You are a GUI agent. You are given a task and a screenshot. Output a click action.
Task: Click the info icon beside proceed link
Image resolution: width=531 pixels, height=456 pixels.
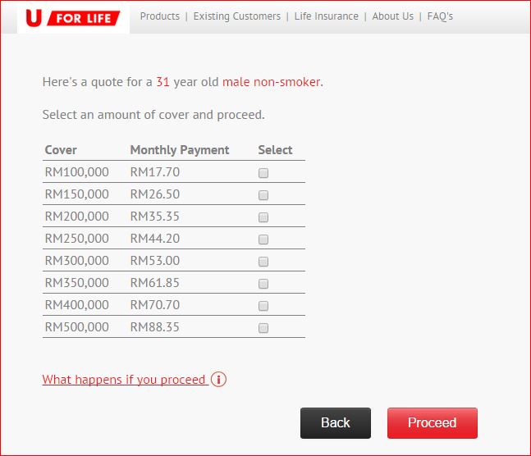click(x=218, y=379)
